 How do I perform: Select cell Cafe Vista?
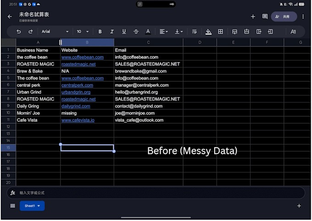(38, 120)
